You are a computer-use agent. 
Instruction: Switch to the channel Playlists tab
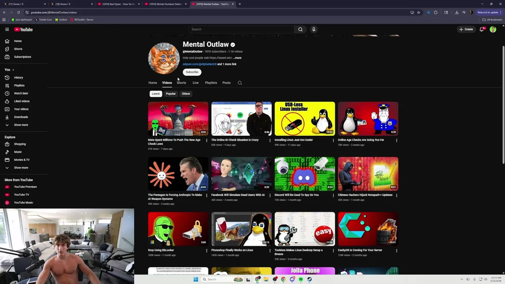211,83
